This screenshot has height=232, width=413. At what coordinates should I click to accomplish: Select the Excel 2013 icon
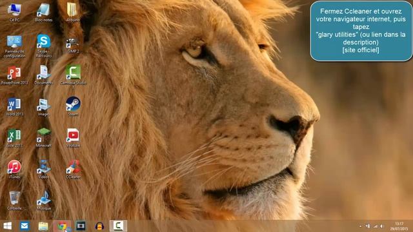coord(14,138)
